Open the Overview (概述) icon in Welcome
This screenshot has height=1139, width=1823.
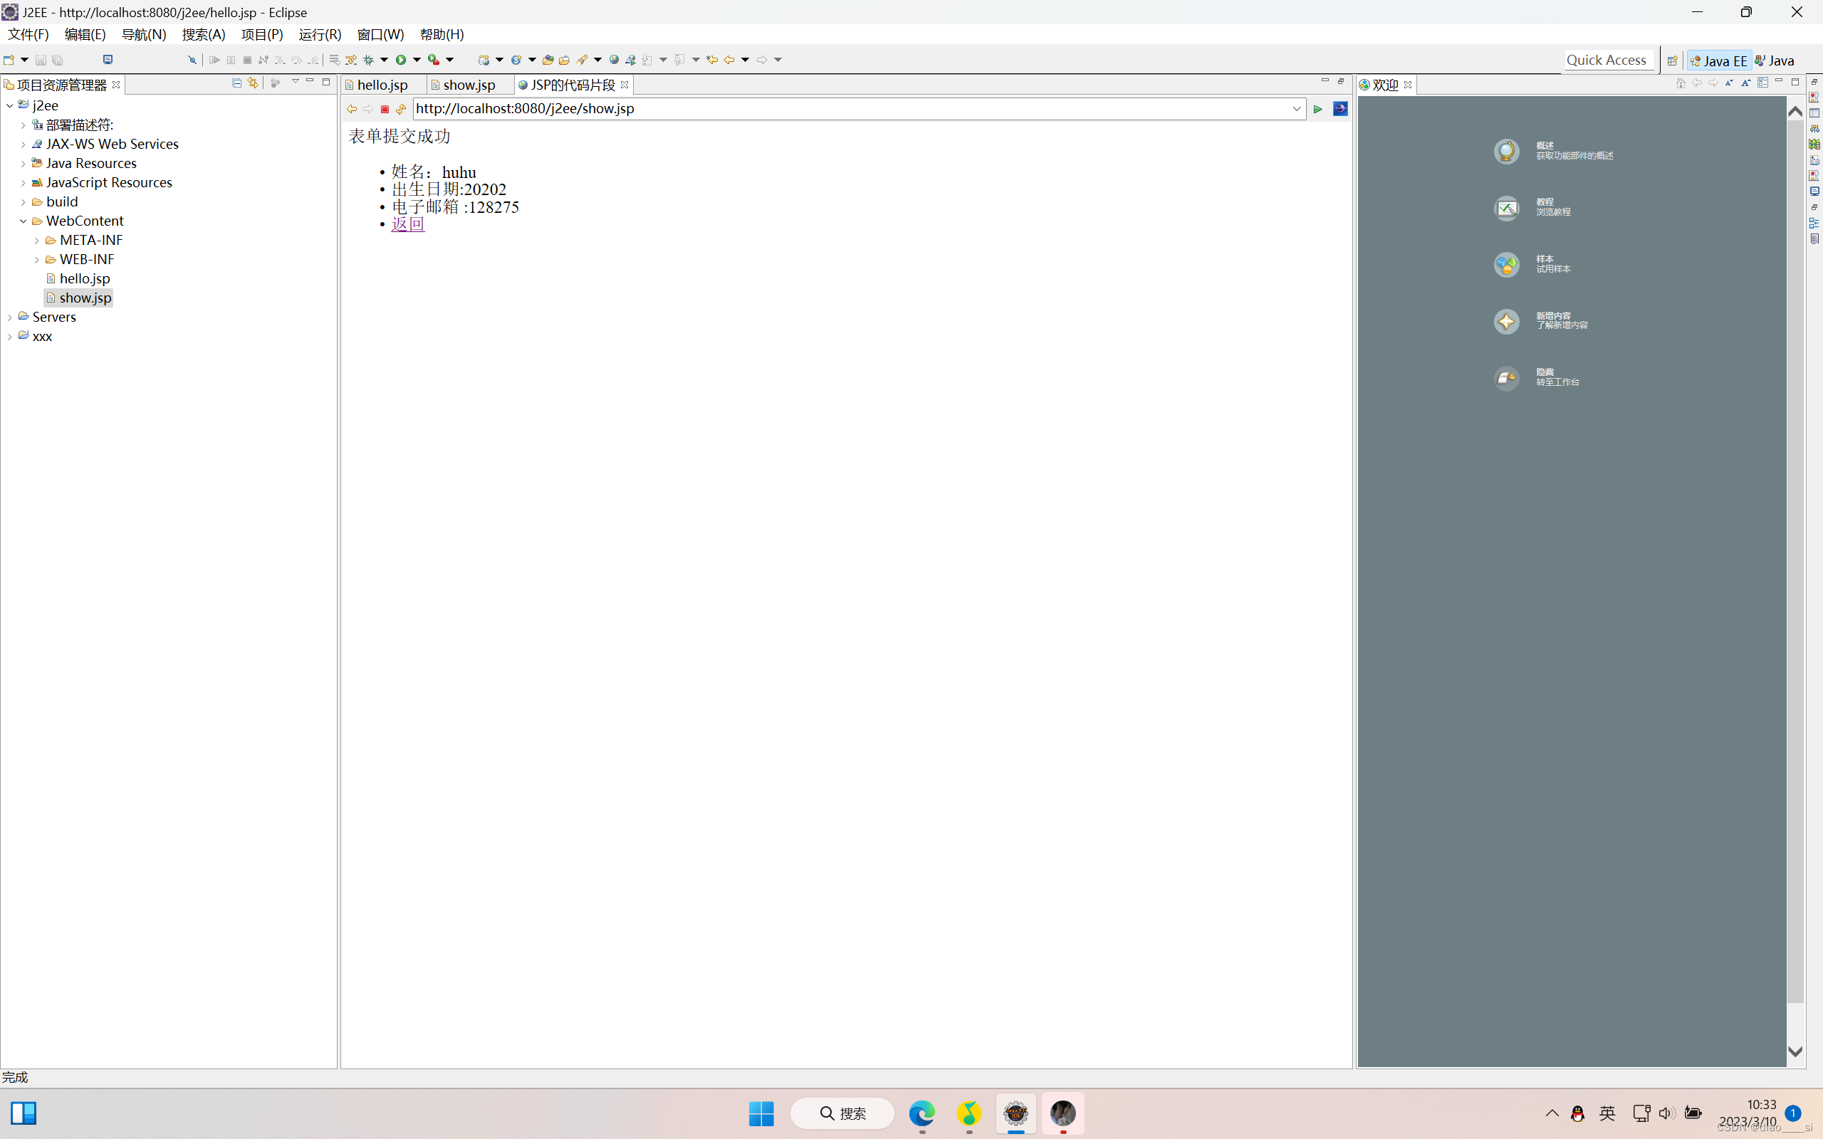click(x=1506, y=152)
